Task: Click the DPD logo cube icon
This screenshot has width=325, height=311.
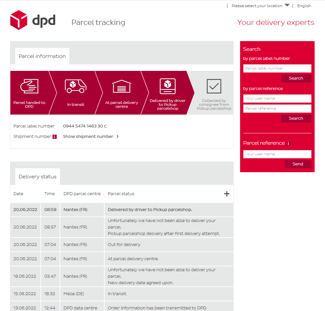Action: (x=18, y=20)
